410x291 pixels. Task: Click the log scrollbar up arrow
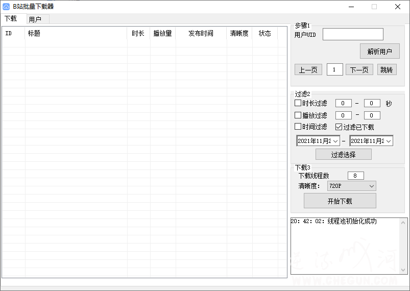pyautogui.click(x=403, y=223)
